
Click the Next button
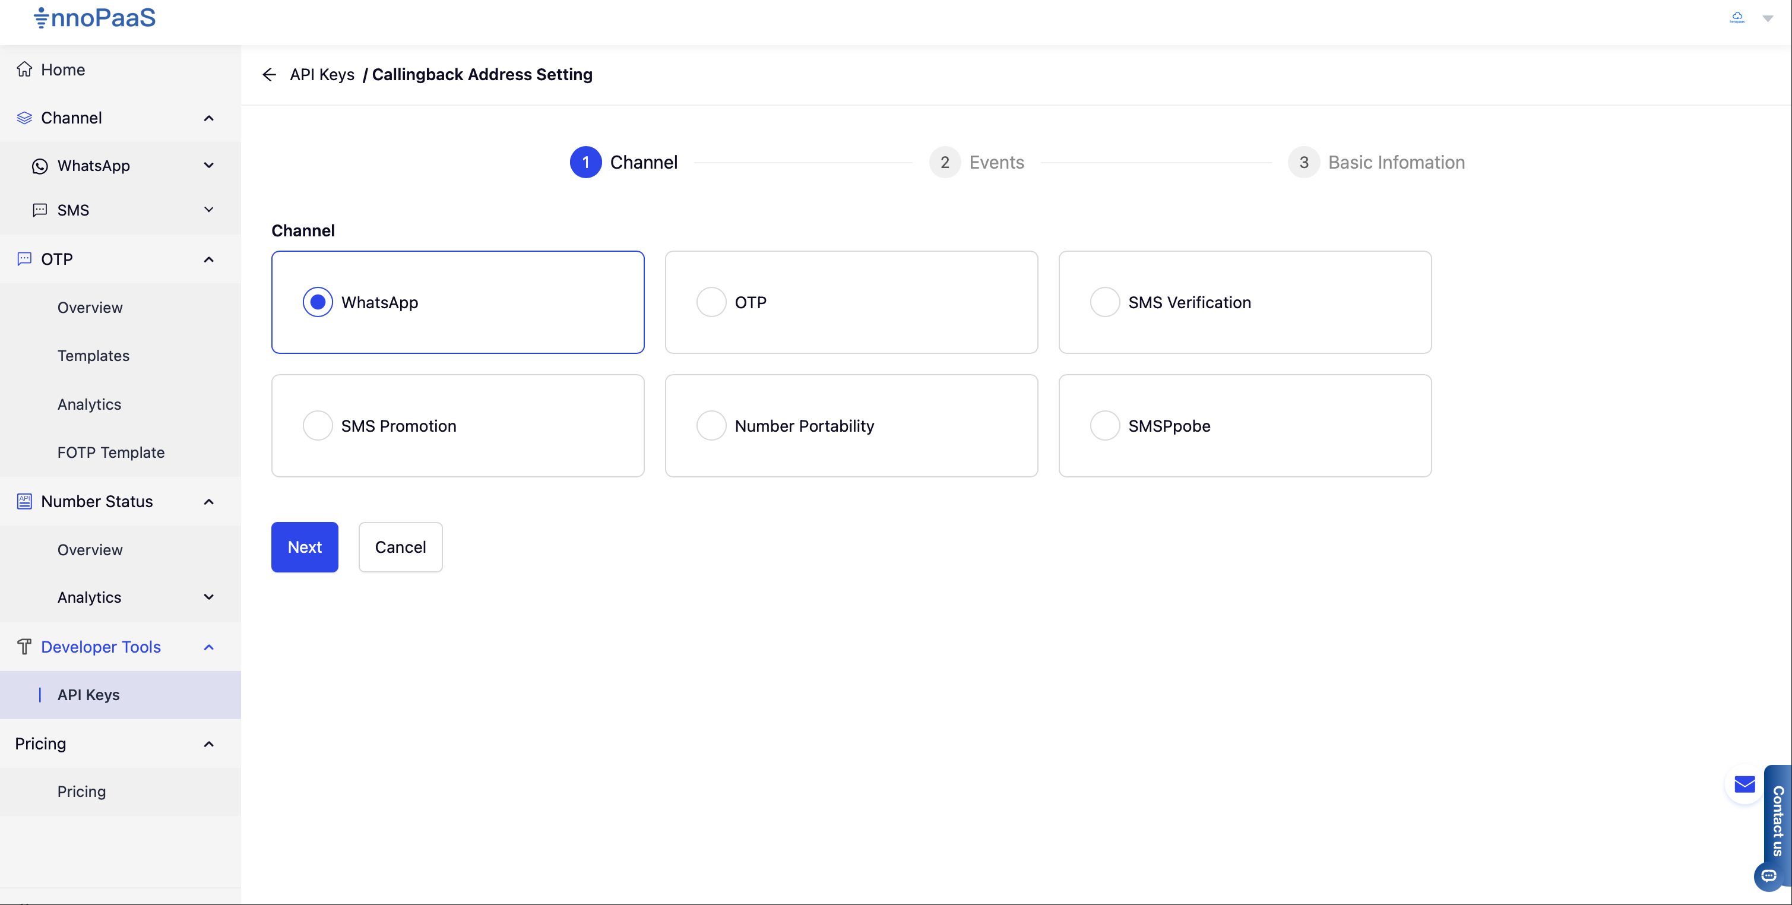[304, 548]
